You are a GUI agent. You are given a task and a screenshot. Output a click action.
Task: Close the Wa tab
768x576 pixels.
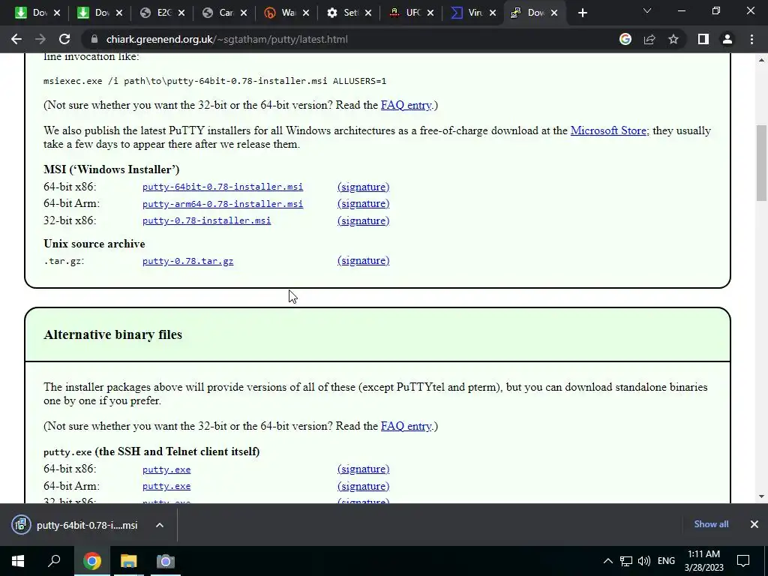tap(306, 13)
